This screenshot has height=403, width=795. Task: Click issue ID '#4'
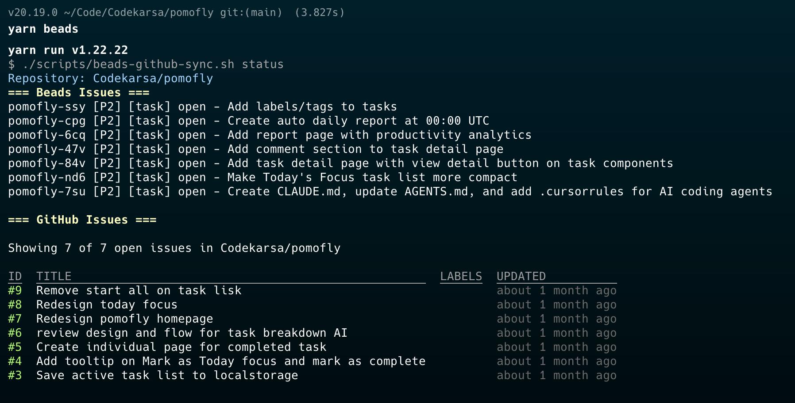15,361
